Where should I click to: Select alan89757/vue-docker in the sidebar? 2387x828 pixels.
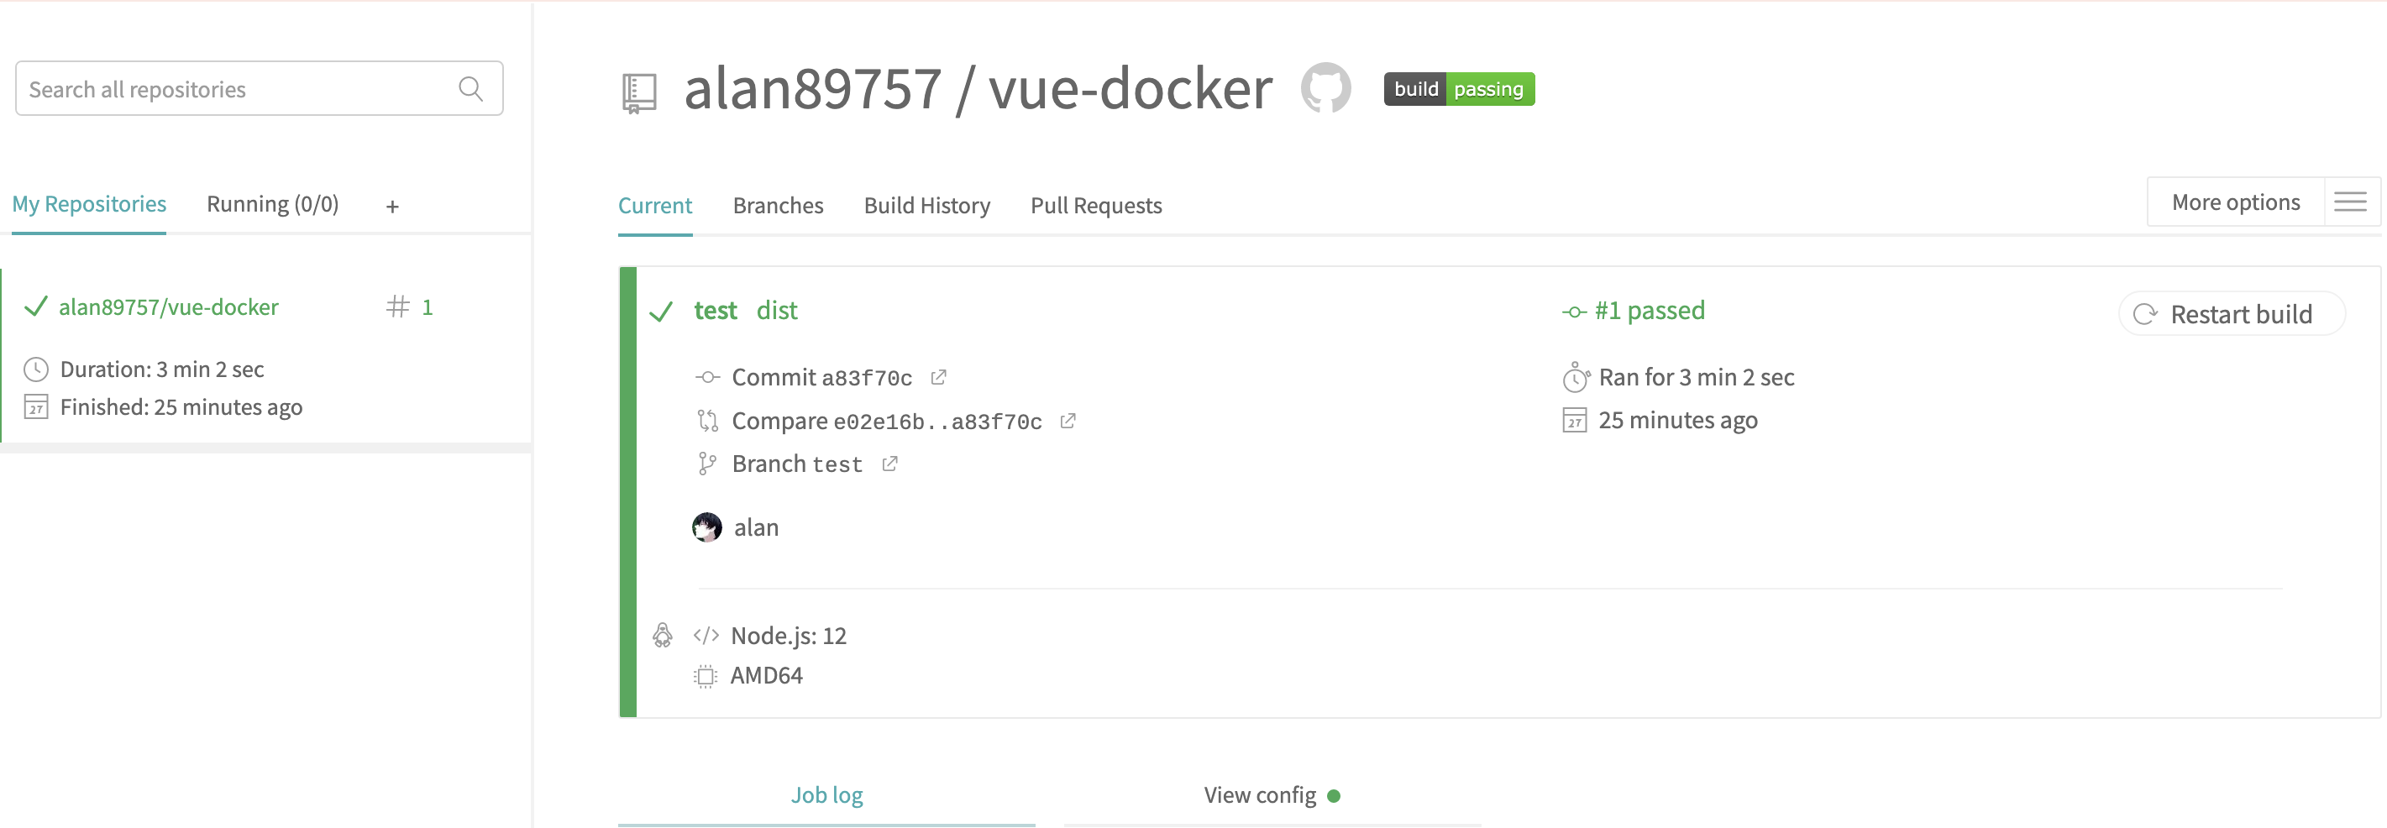(169, 307)
